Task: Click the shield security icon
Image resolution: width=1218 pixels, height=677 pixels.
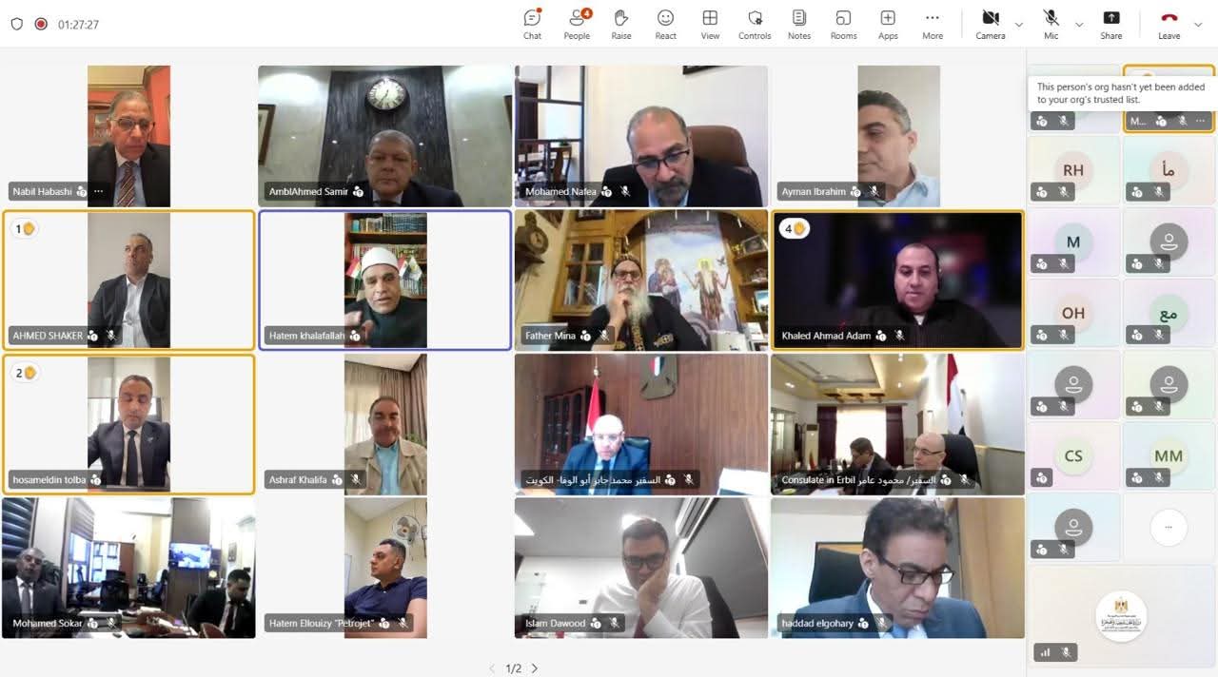Action: coord(16,25)
